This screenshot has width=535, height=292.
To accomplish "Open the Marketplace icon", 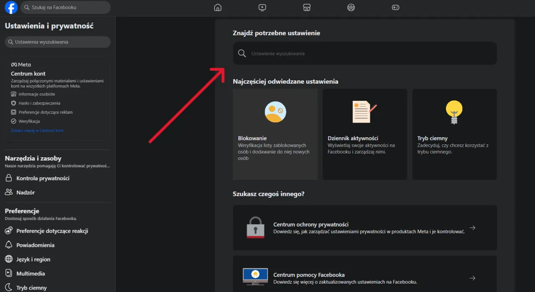I will point(306,8).
